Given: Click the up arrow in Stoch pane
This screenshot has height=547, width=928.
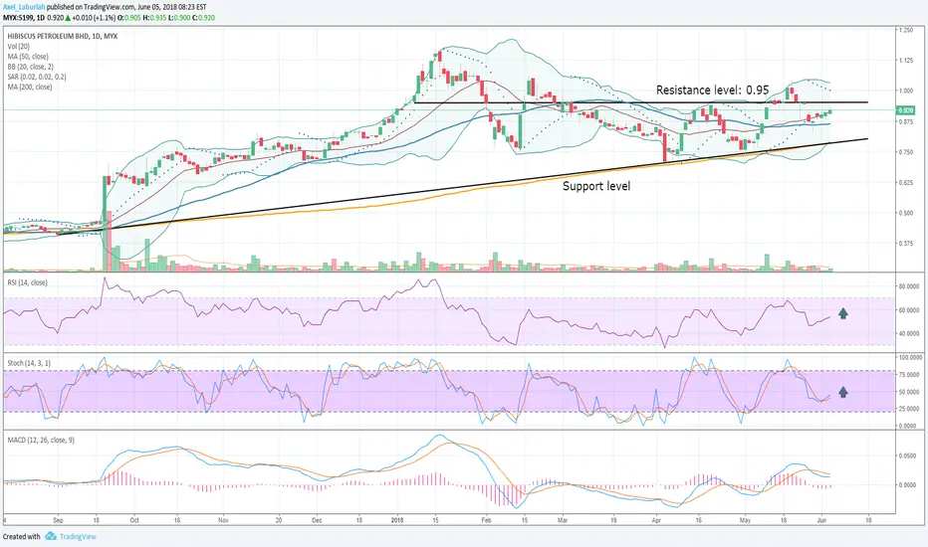Looking at the screenshot, I should click(x=843, y=391).
